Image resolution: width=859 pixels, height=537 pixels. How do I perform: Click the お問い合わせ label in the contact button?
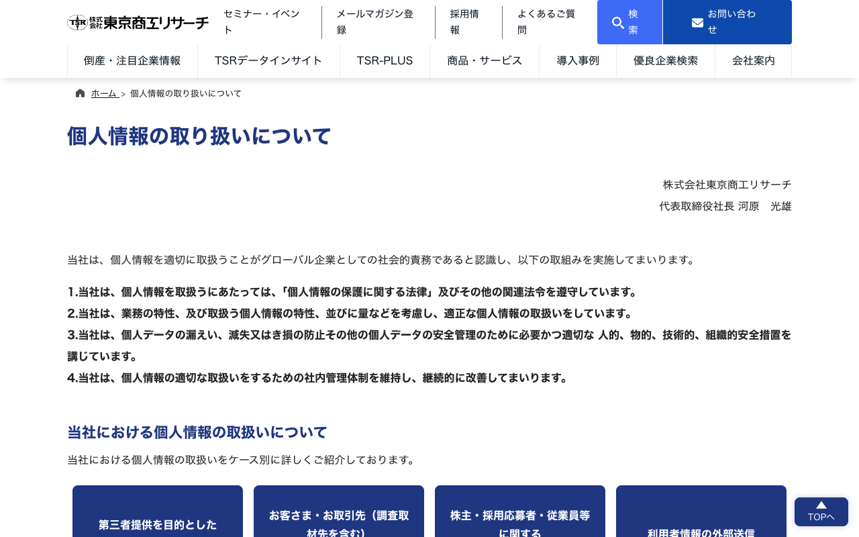732,22
